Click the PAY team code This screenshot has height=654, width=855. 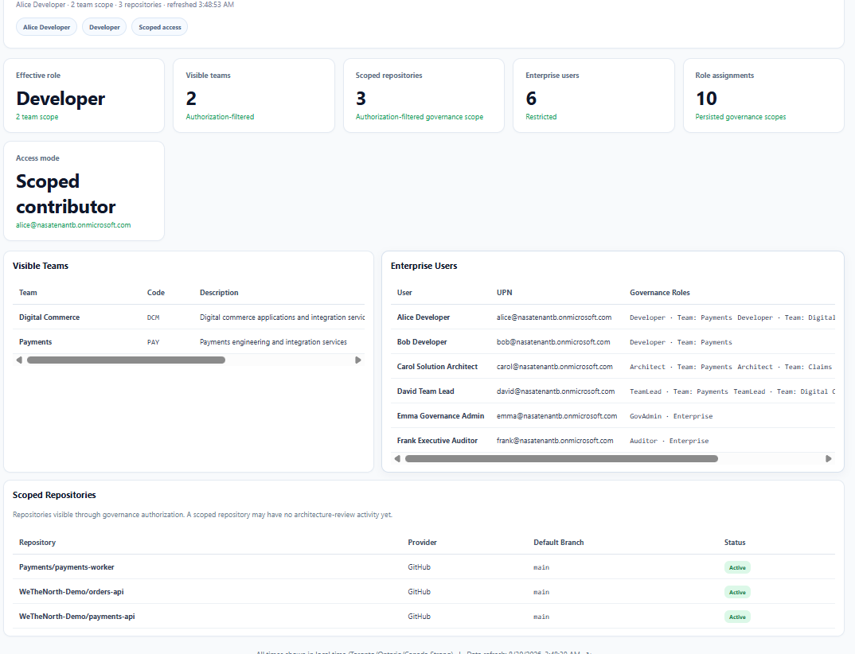tap(153, 342)
